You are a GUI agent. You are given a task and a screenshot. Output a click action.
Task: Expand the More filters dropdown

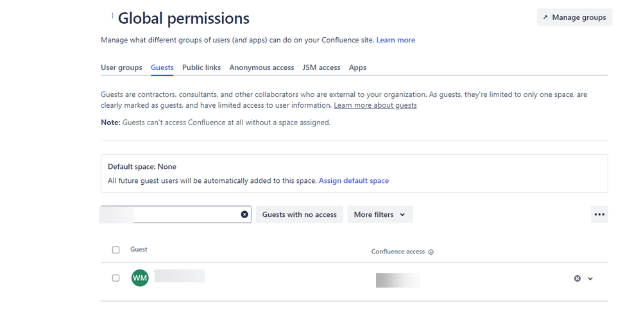coord(380,214)
